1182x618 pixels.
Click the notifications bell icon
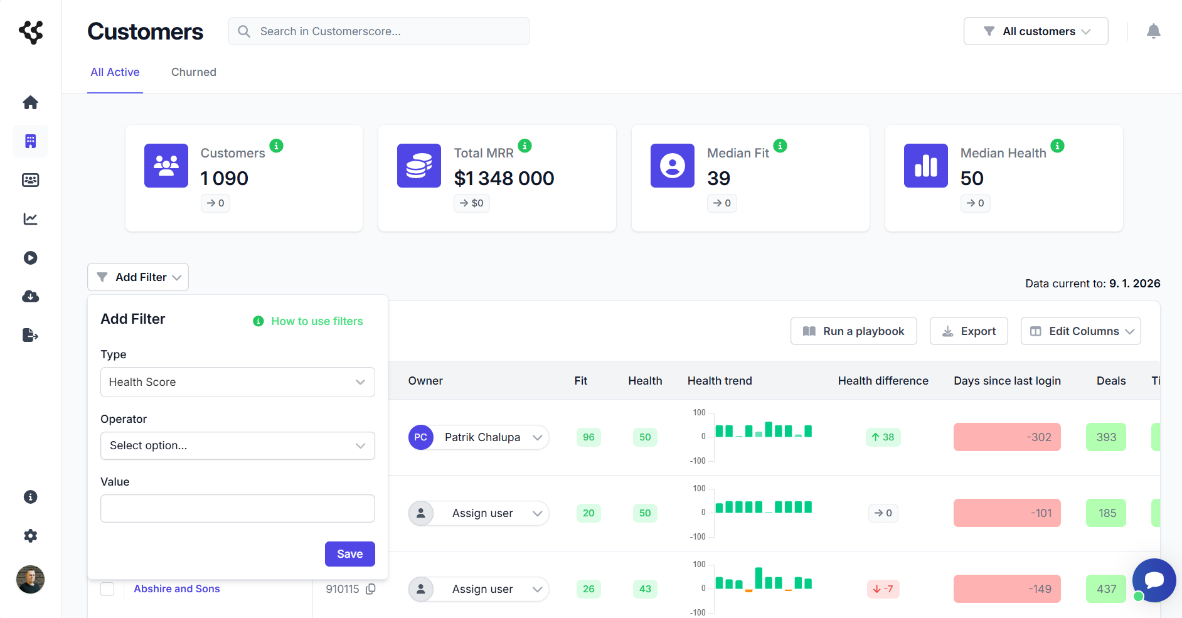[x=1153, y=31]
